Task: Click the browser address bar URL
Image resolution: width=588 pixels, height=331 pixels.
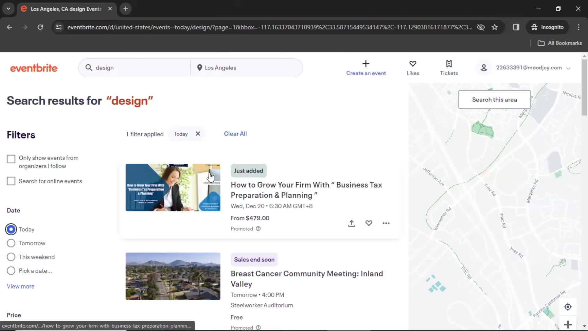Action: tap(269, 27)
